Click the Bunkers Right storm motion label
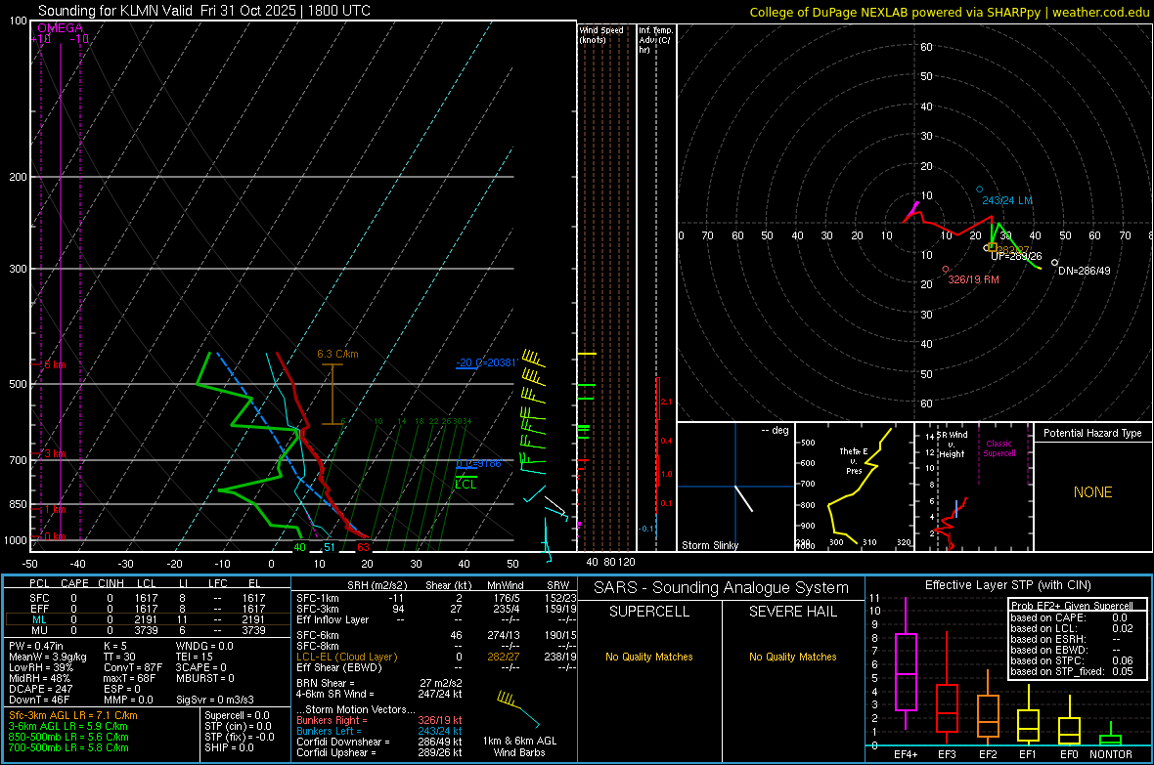 330,720
